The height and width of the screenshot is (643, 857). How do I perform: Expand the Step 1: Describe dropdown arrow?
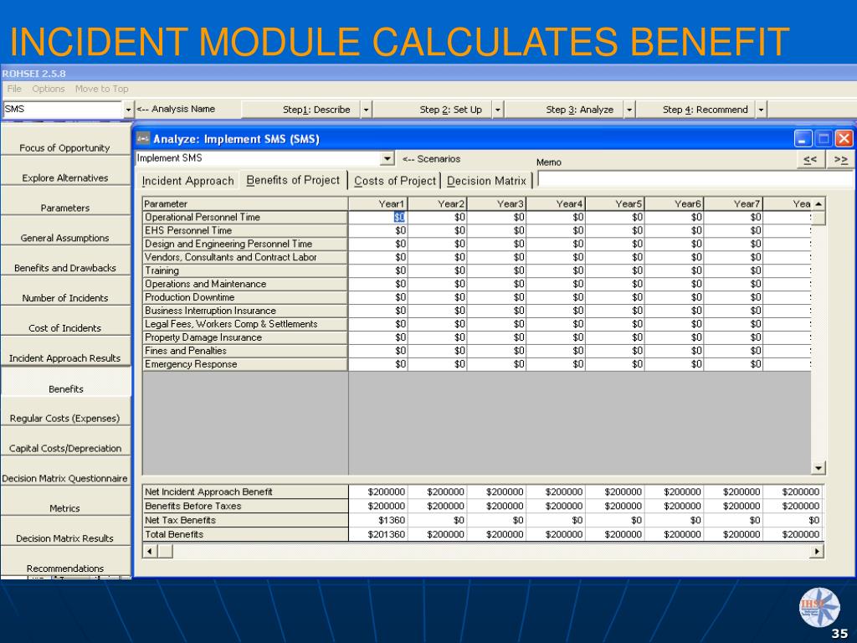(367, 110)
